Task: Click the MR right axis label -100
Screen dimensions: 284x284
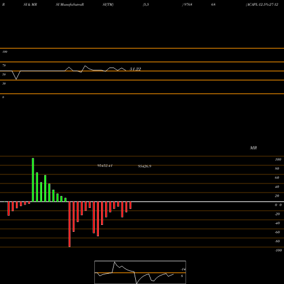Action: [x=278, y=250]
